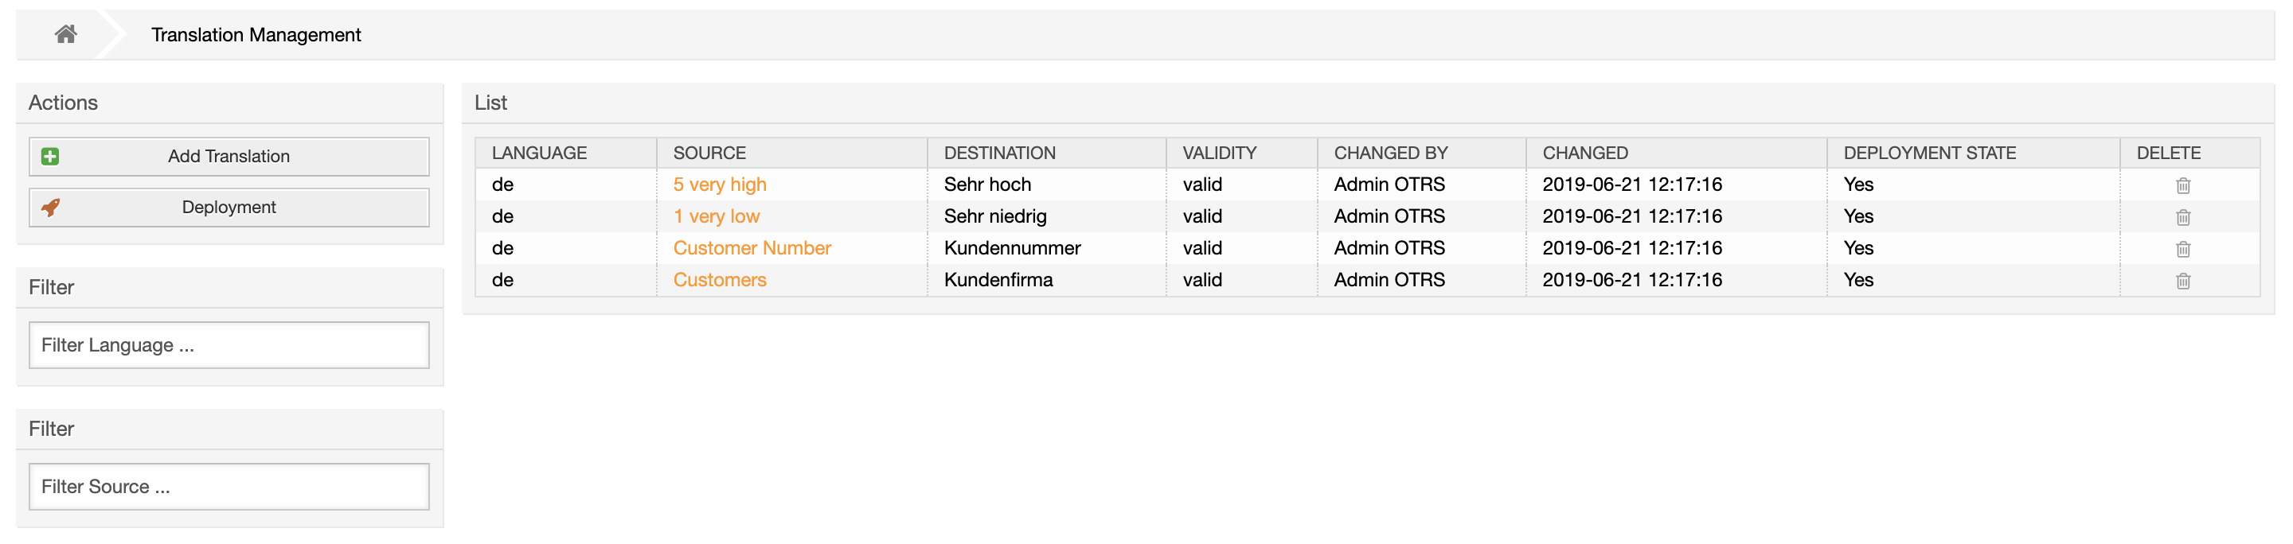2293x544 pixels.
Task: Click the DEPLOYMENT STATE column header
Action: (1929, 153)
